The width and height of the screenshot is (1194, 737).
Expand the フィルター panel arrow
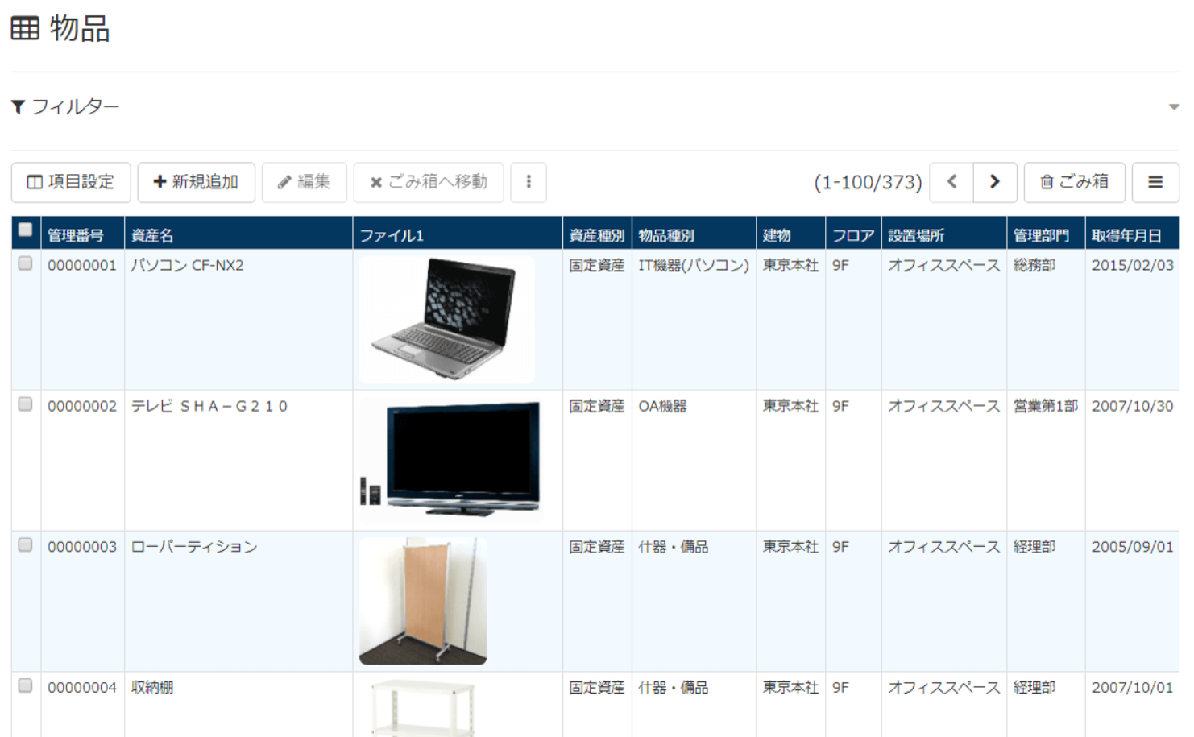pyautogui.click(x=1173, y=107)
